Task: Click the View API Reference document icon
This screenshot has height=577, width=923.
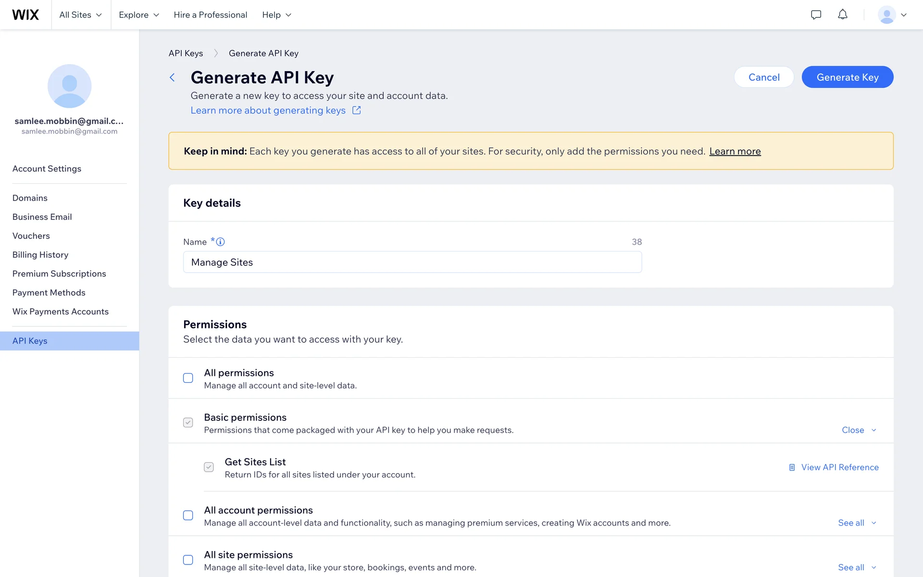Action: 792,467
